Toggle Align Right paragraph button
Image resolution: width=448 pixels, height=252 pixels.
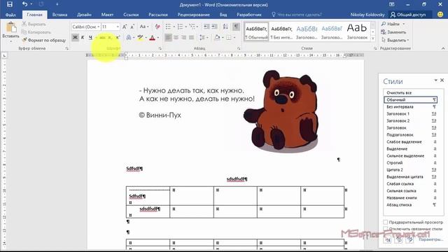[183, 37]
